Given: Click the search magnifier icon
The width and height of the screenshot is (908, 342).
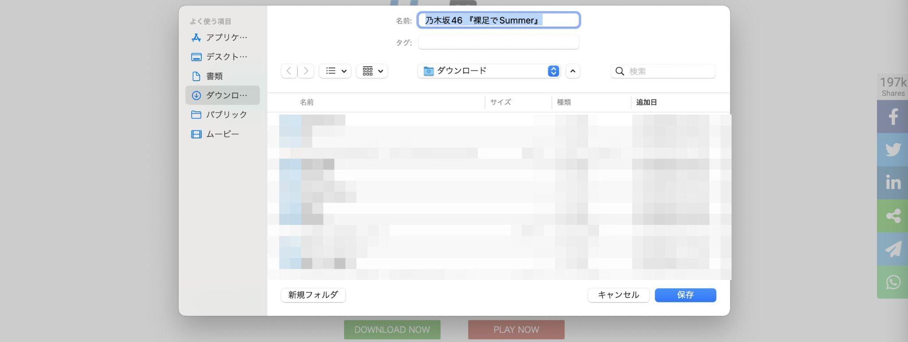Looking at the screenshot, I should pyautogui.click(x=620, y=71).
